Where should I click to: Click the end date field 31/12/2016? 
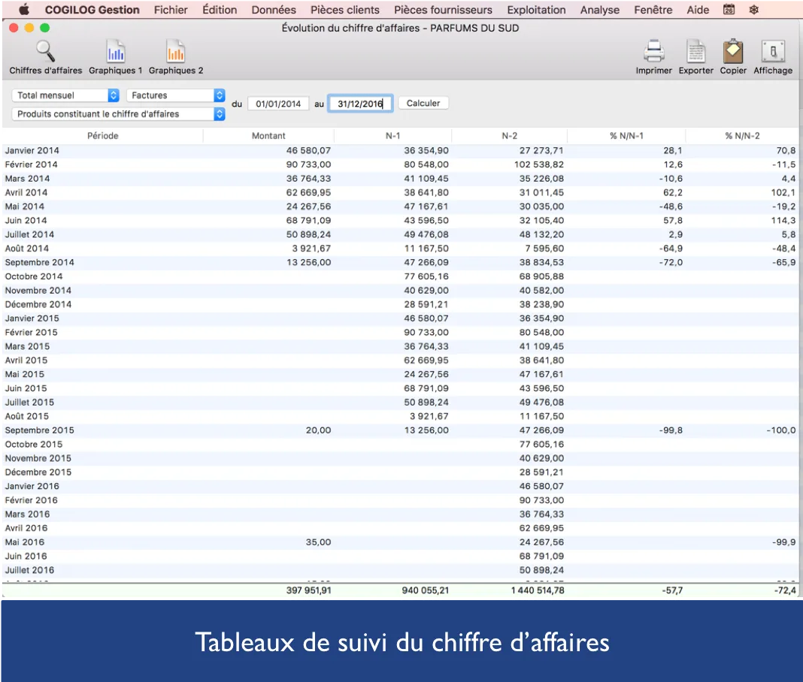point(360,104)
